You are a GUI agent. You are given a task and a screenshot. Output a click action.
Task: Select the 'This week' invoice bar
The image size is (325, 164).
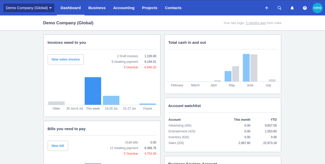point(93,91)
